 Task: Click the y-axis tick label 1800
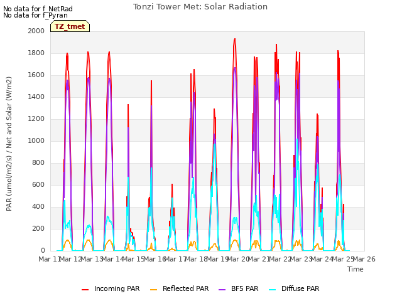(x=36, y=53)
